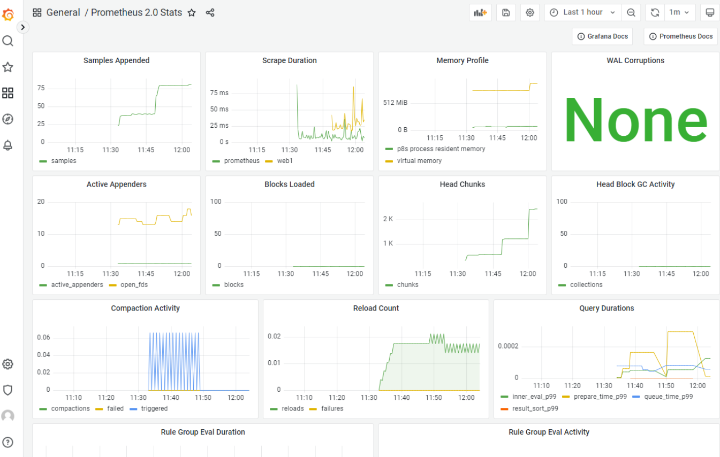Viewport: 720px width, 457px height.
Task: Open Reload Count panel title menu
Action: pyautogui.click(x=376, y=308)
